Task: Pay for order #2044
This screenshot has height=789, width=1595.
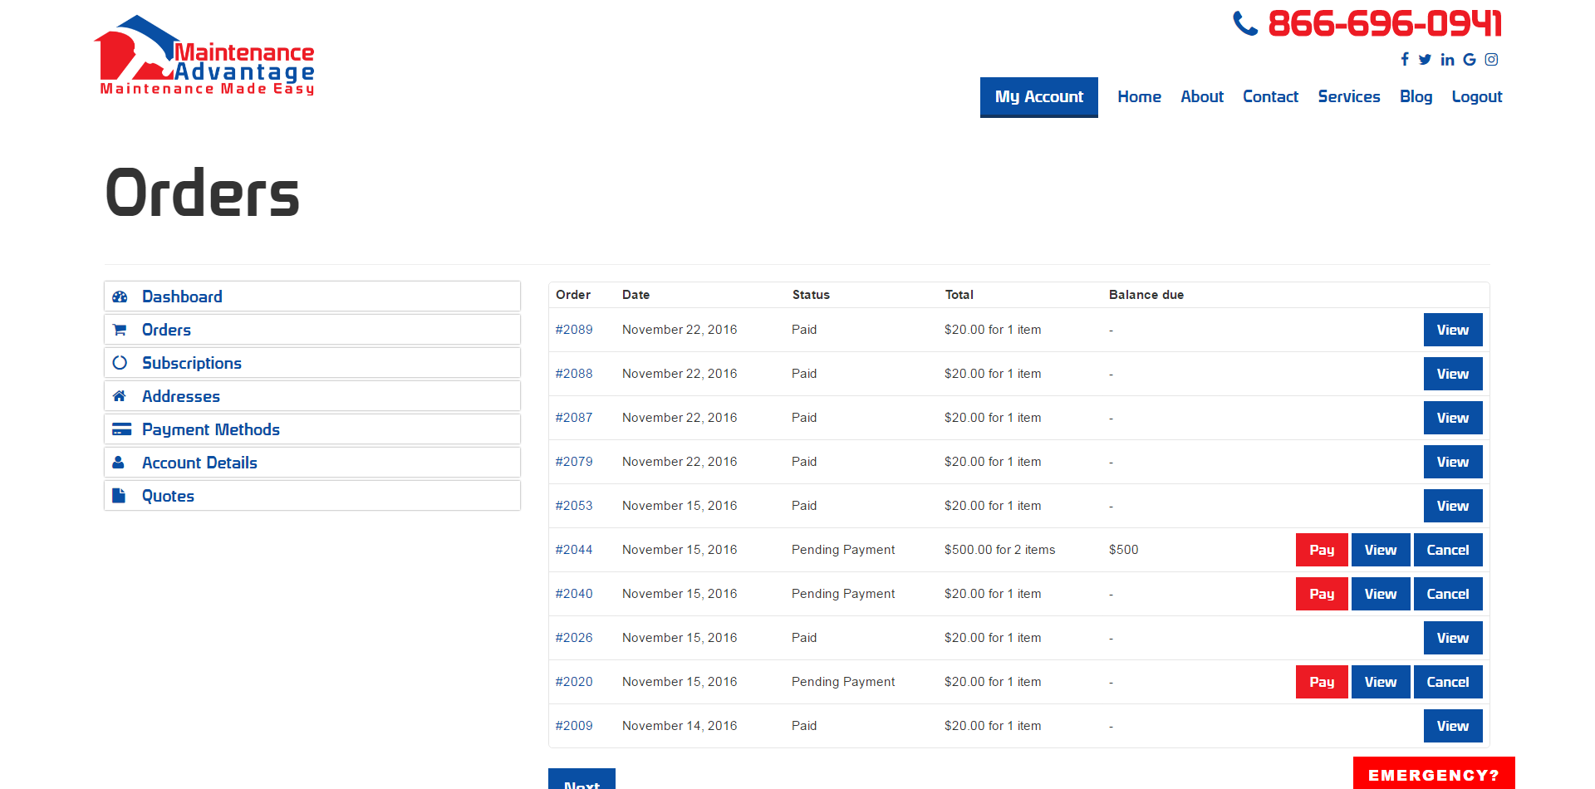Action: pyautogui.click(x=1322, y=550)
